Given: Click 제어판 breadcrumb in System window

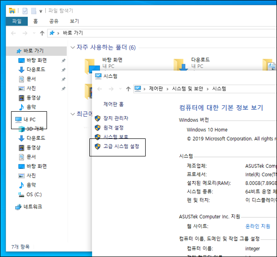Looking at the screenshot, I should 156,89.
